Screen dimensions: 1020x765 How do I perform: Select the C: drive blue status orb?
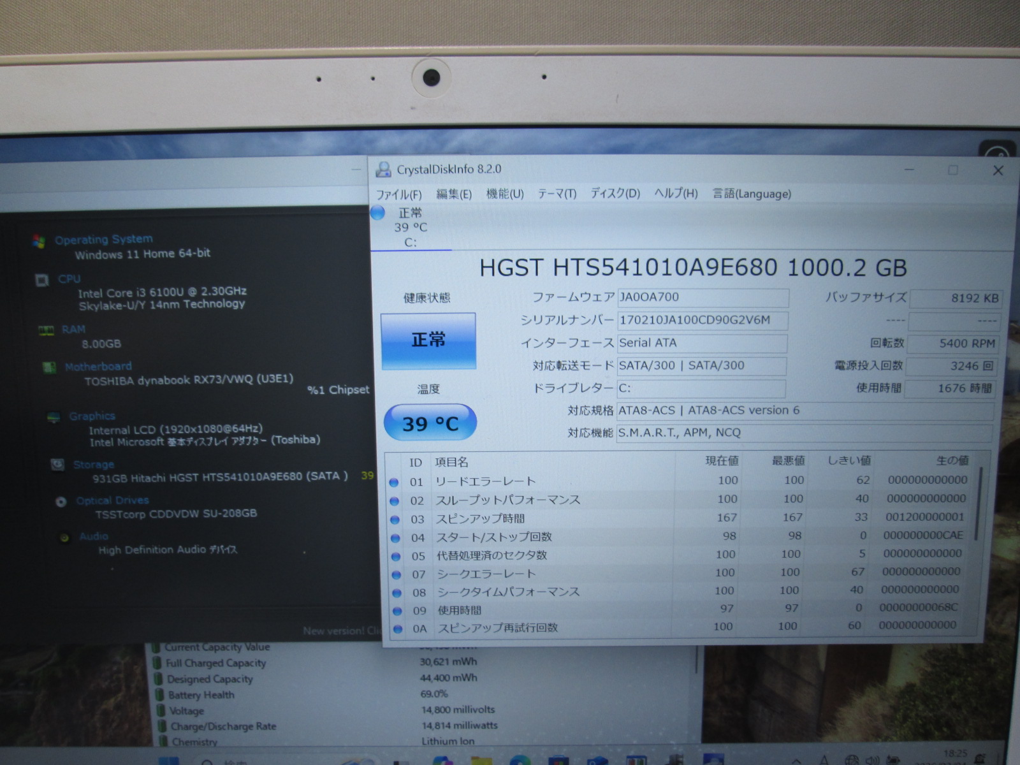(378, 212)
